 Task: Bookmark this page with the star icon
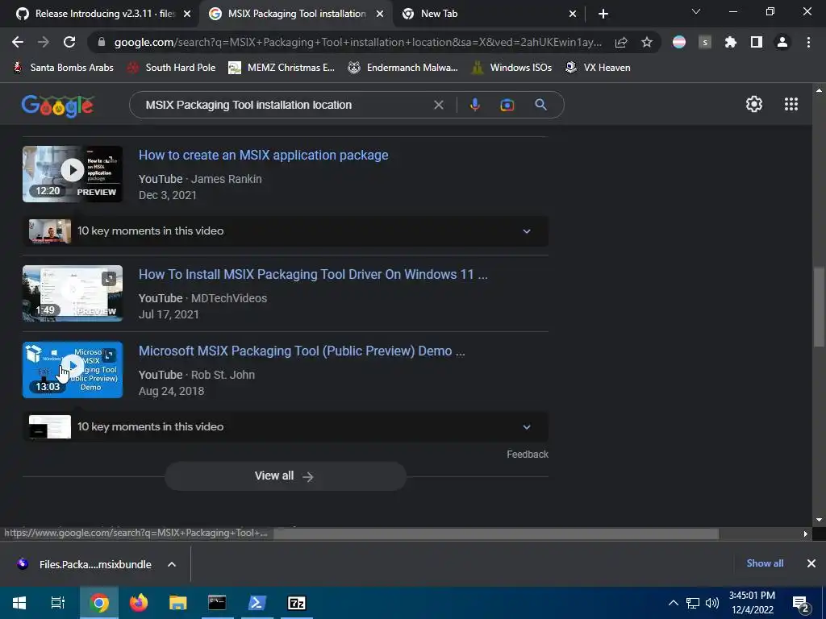pyautogui.click(x=647, y=43)
